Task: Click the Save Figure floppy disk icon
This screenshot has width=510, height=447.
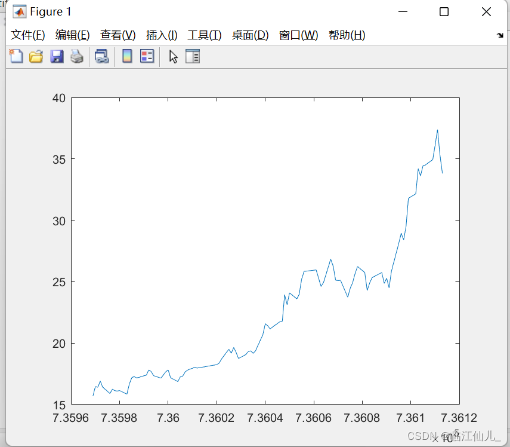Action: pos(57,56)
